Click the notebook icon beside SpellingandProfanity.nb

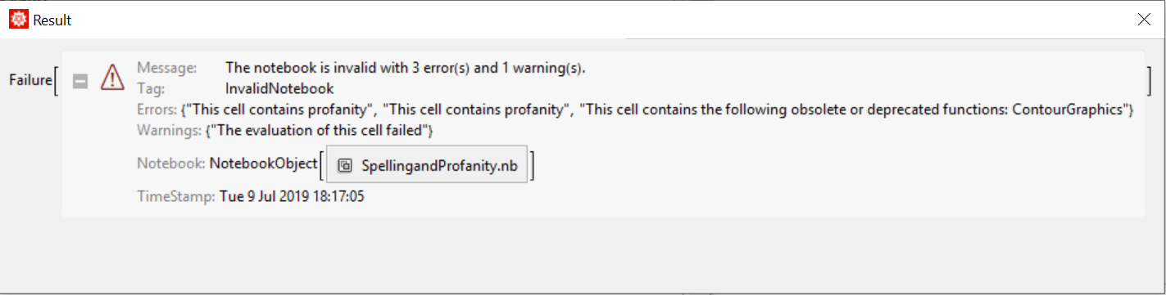click(345, 165)
